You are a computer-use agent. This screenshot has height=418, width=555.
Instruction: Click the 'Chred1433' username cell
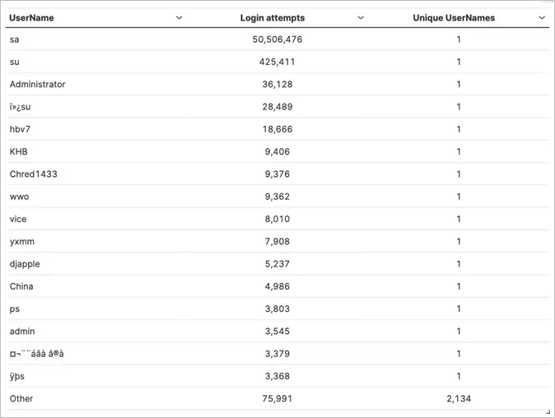point(33,174)
